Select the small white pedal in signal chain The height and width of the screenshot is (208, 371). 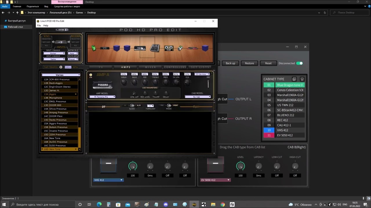180,48
